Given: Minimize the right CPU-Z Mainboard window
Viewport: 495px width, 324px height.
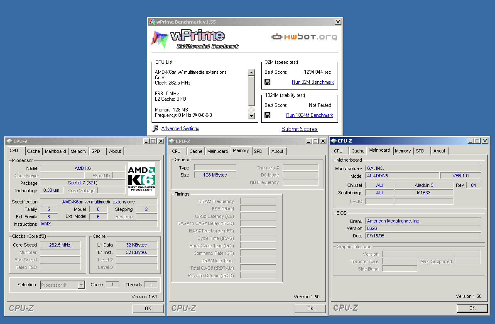Looking at the screenshot, I should tap(470, 141).
